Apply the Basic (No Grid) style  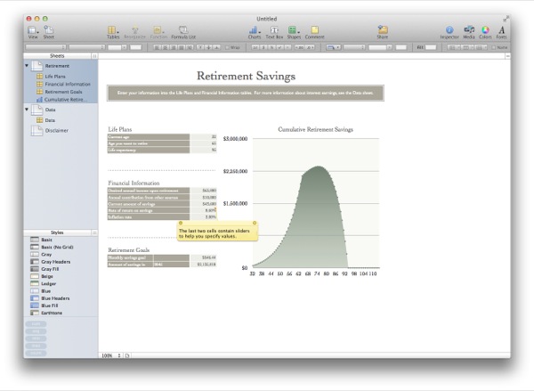(x=57, y=247)
